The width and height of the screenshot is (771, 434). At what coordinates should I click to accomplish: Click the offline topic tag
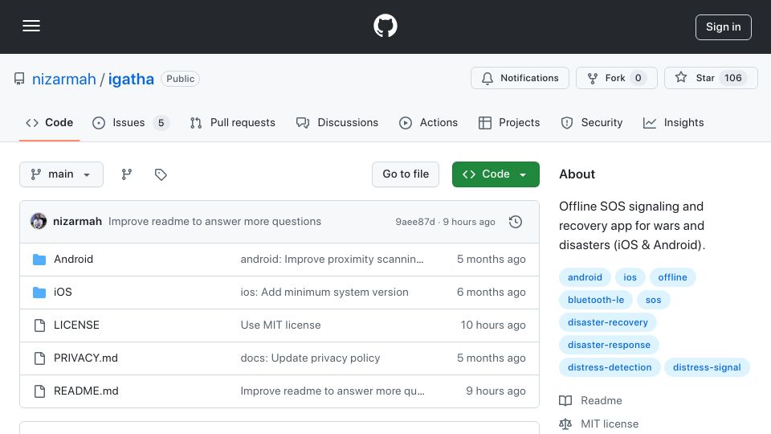tap(672, 277)
